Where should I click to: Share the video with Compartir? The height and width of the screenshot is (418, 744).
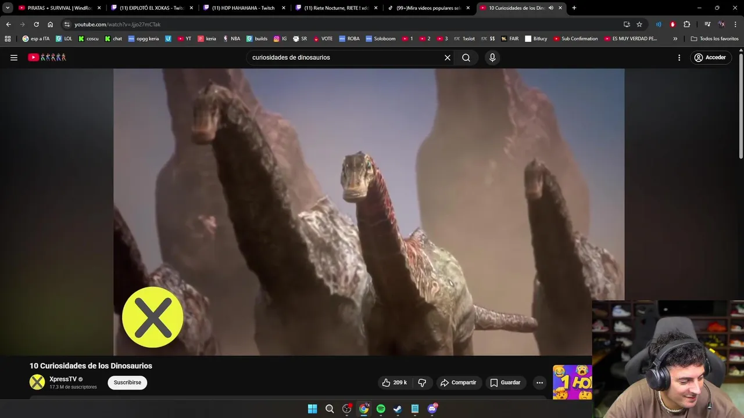click(x=459, y=383)
